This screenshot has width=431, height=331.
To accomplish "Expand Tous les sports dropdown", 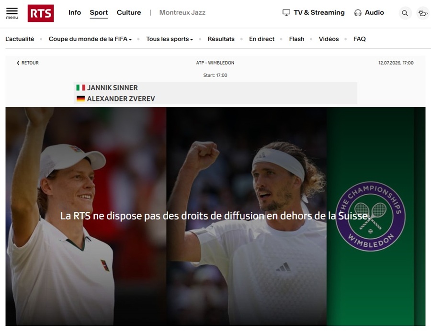I will click(x=170, y=39).
